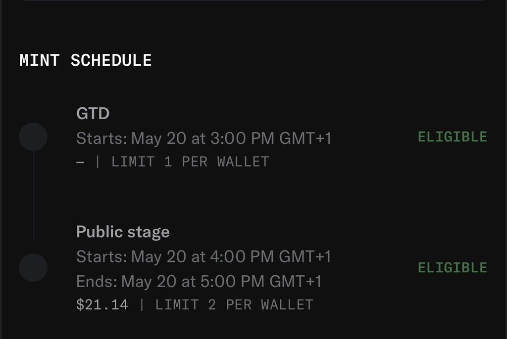Click the dash price placeholder in GTD

point(80,162)
